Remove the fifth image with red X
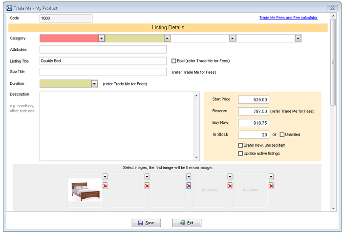Image resolution: width=343 pixels, height=233 pixels. [271, 186]
